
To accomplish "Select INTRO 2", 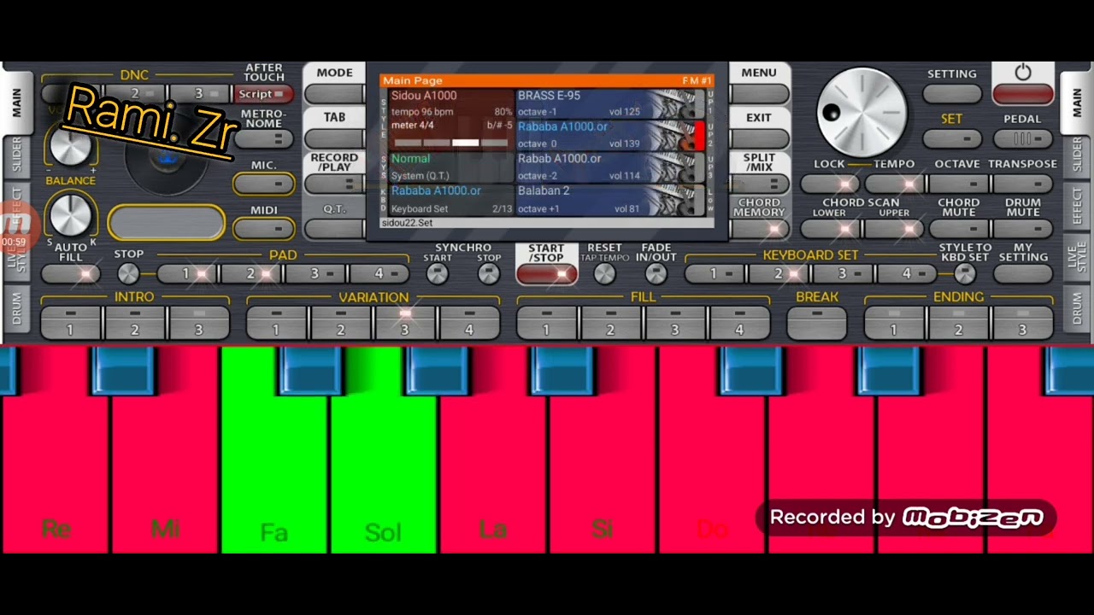I will point(135,324).
